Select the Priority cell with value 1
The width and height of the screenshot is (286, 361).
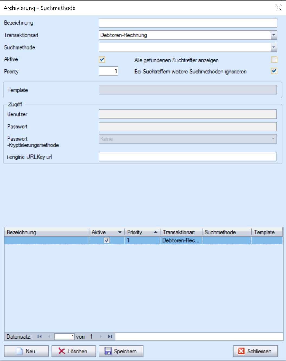pyautogui.click(x=143, y=240)
